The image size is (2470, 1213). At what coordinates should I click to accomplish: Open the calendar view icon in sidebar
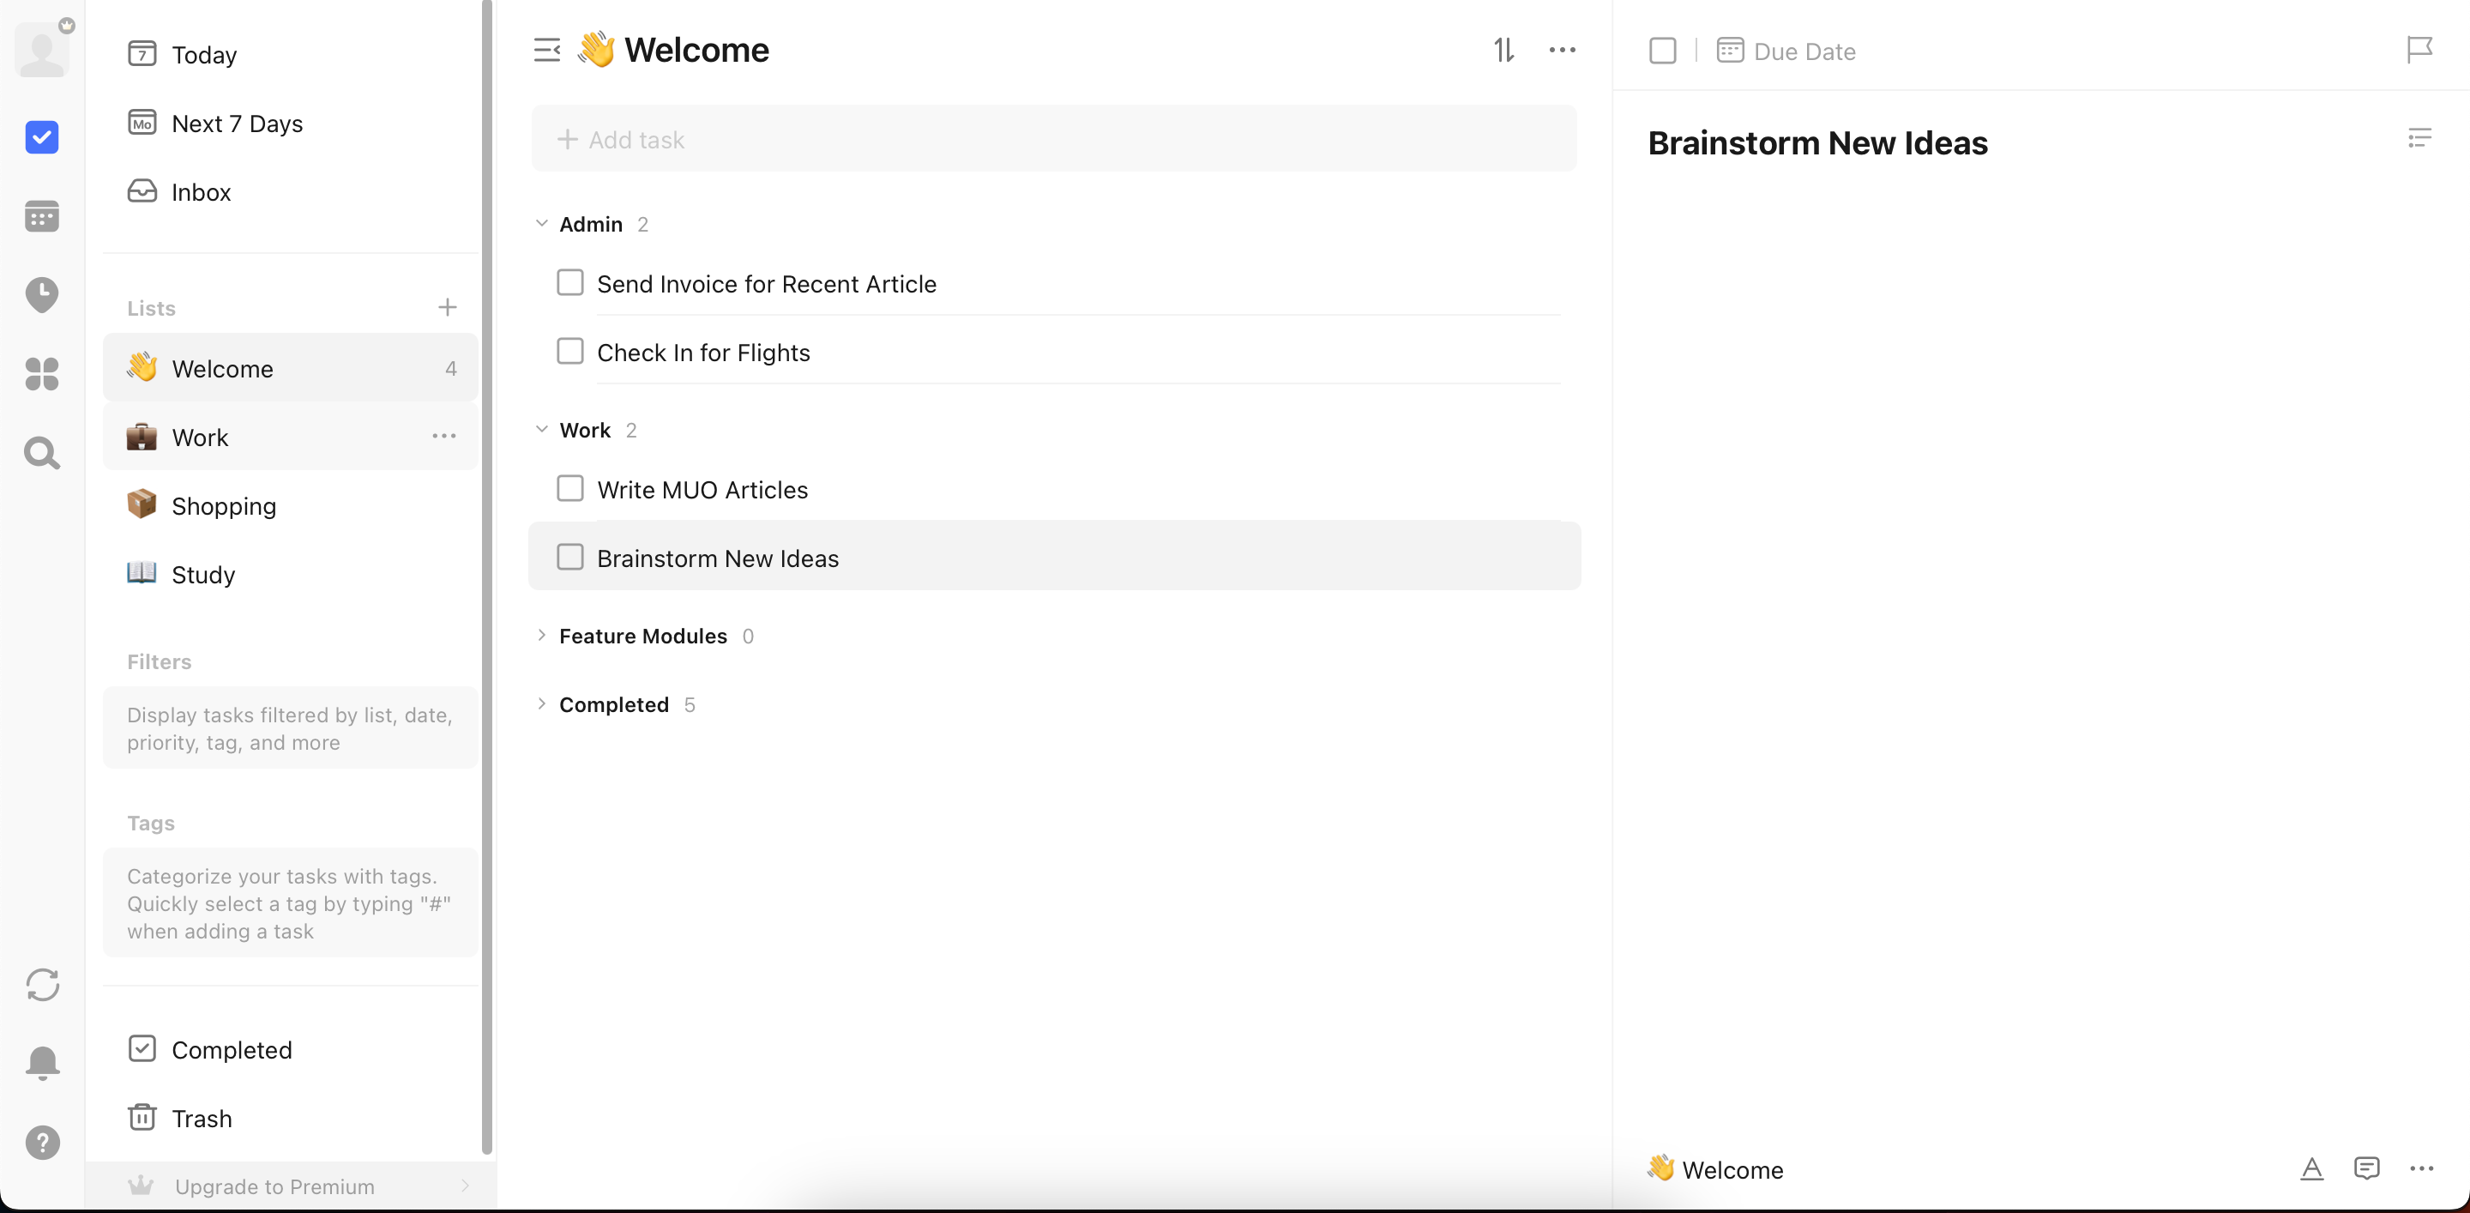coord(41,216)
